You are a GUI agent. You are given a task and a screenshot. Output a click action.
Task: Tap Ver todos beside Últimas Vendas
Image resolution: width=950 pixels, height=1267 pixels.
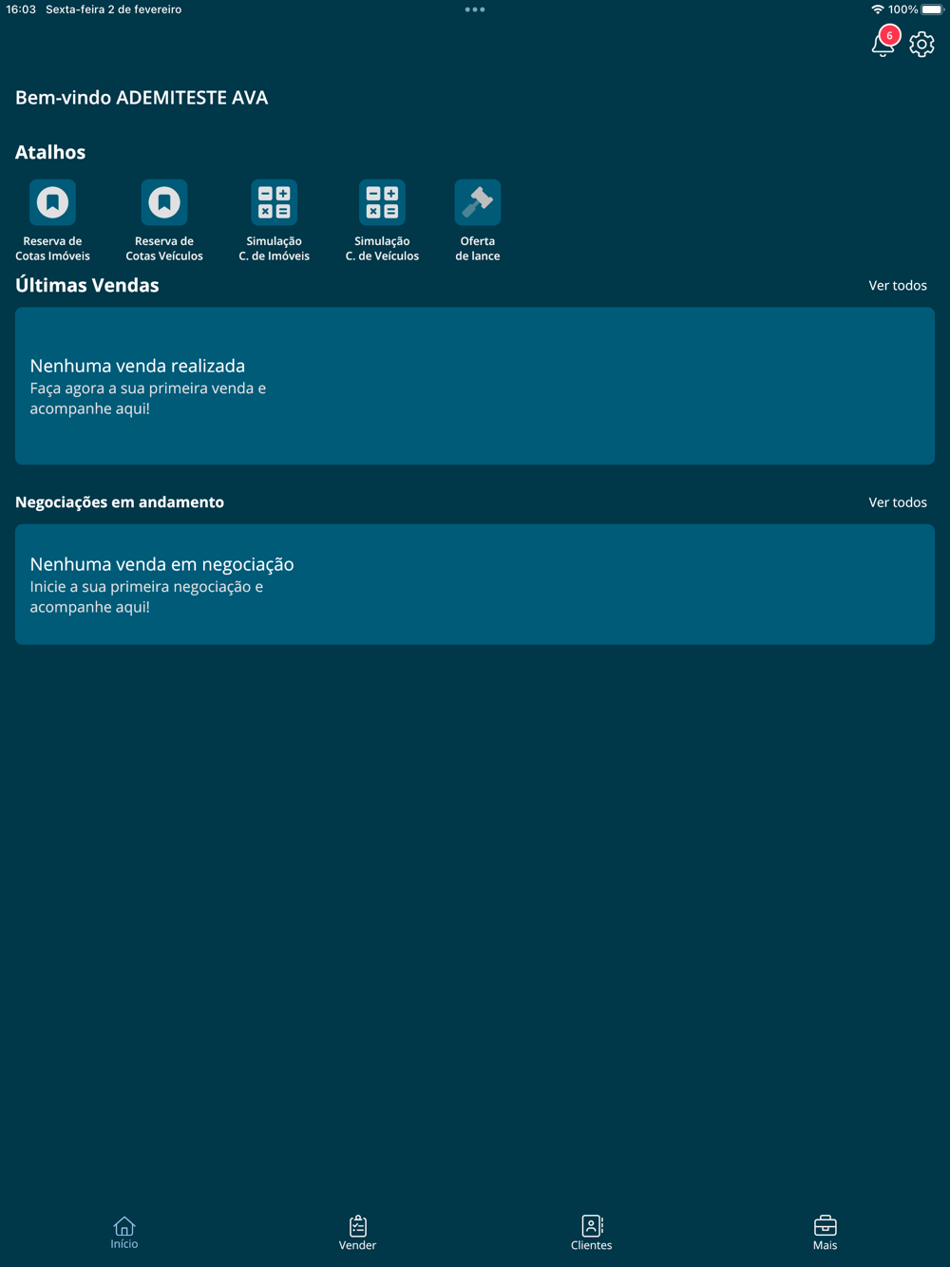tap(898, 285)
